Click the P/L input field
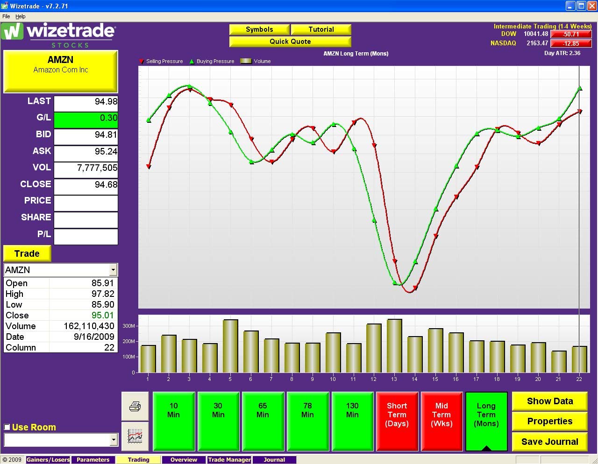The height and width of the screenshot is (464, 598). 86,237
